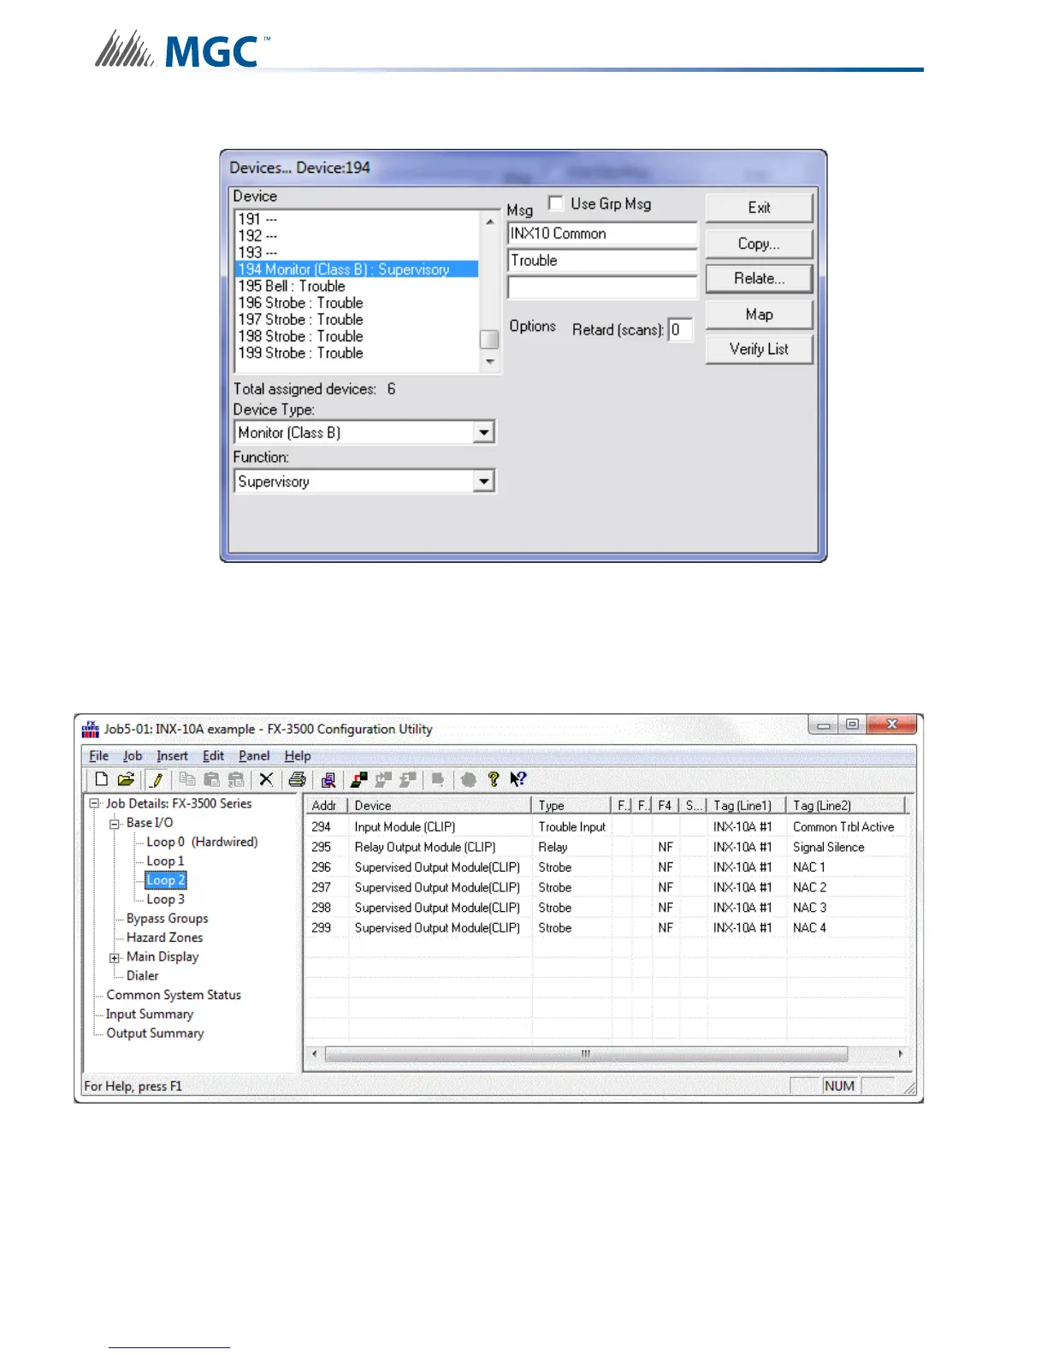This screenshot has height=1355, width=1047.
Task: Click the Verify List button
Action: pyautogui.click(x=759, y=349)
